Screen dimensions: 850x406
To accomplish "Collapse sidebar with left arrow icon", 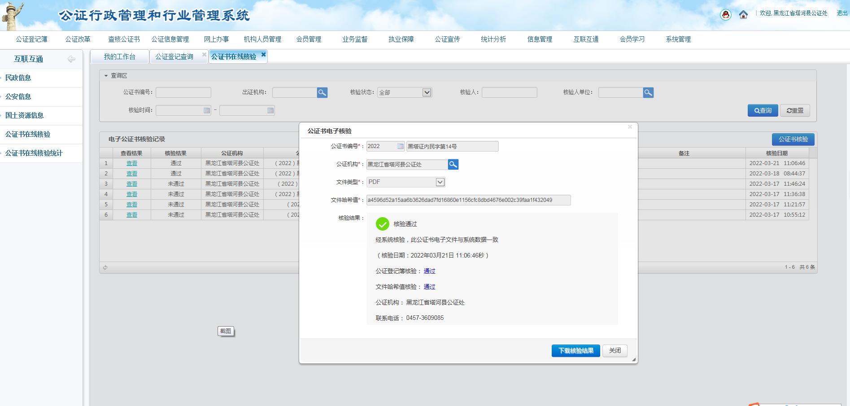I will [71, 59].
